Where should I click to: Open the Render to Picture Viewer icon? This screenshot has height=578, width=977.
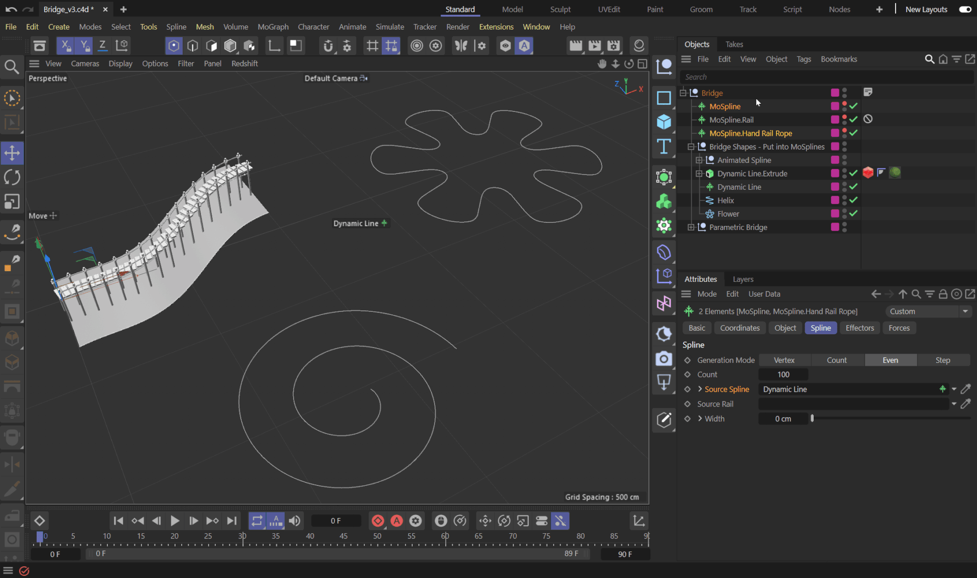point(595,46)
